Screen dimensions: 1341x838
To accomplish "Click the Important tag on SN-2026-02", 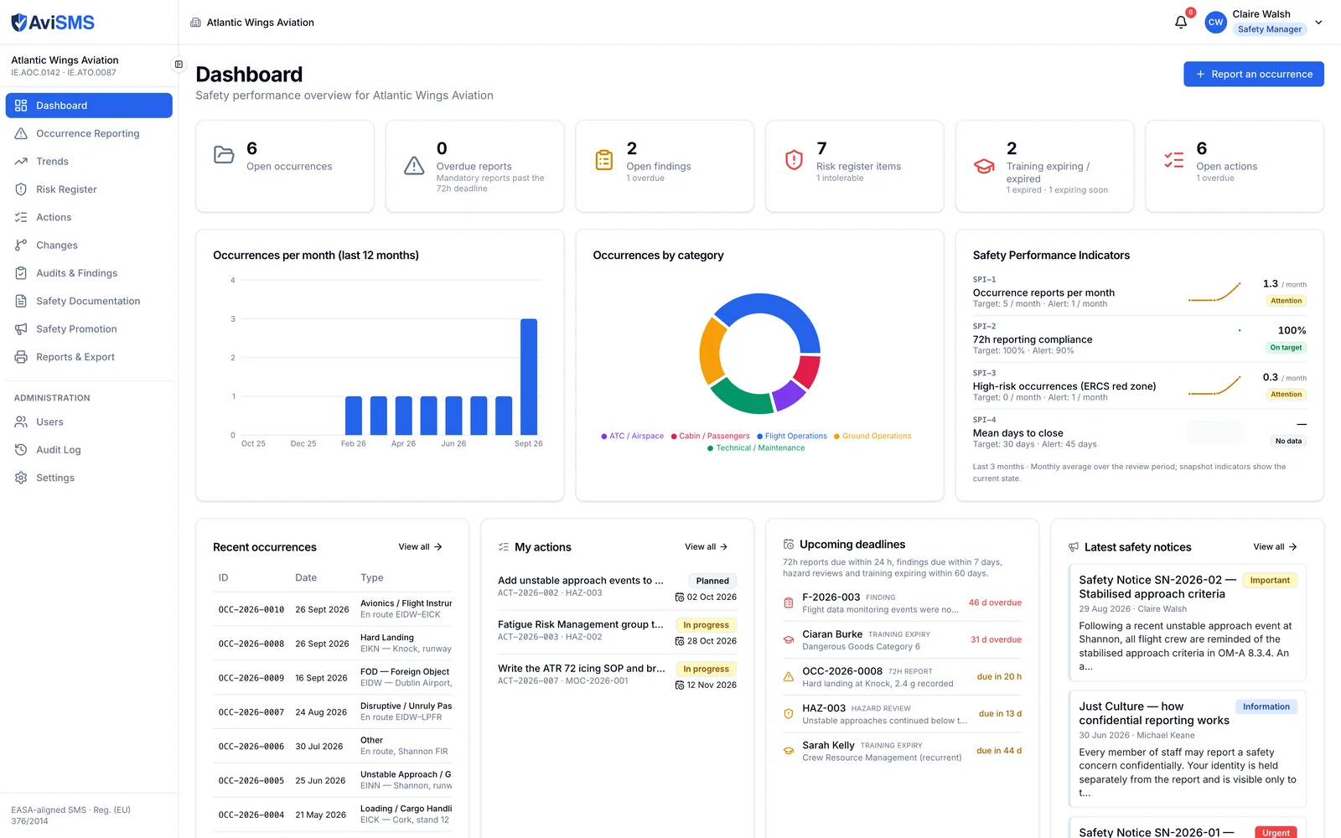I will (x=1270, y=581).
